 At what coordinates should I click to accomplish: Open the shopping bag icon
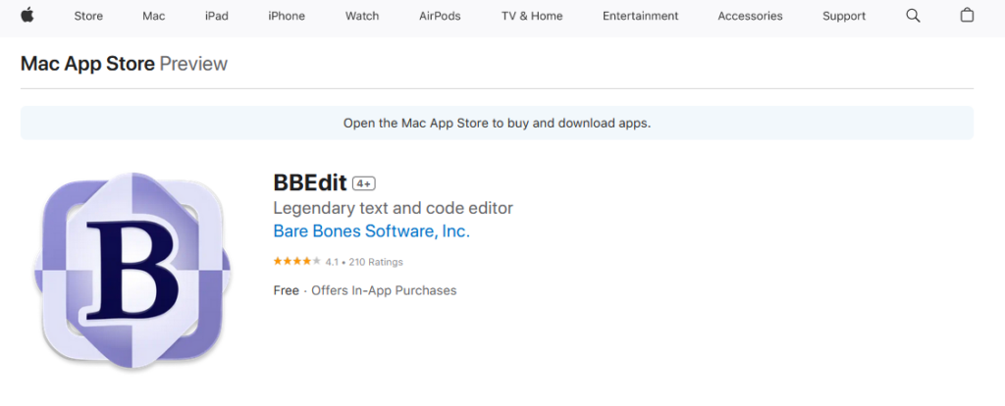(967, 16)
